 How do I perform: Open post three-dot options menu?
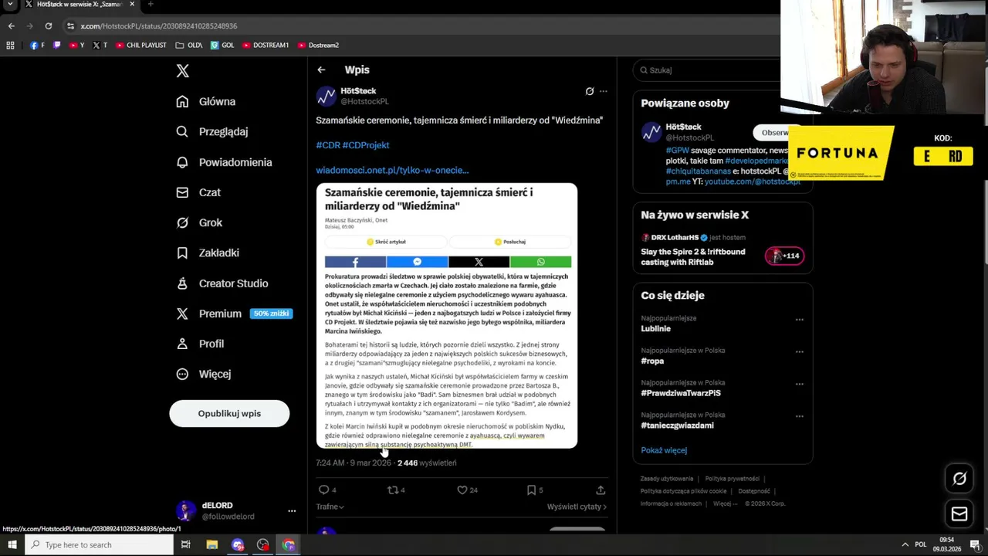click(604, 91)
